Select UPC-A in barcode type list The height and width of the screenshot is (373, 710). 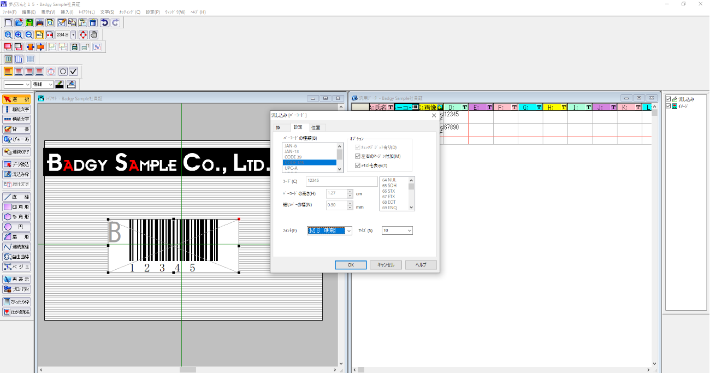point(309,168)
